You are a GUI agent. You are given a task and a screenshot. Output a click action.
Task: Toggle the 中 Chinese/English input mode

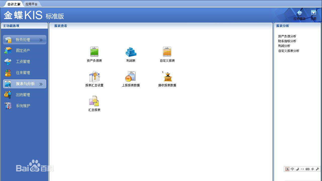click(292, 169)
